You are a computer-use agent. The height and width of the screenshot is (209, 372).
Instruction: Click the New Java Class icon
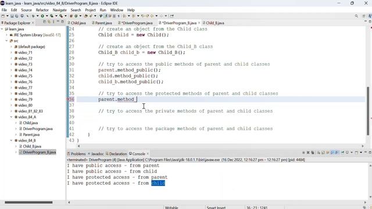(x=76, y=16)
